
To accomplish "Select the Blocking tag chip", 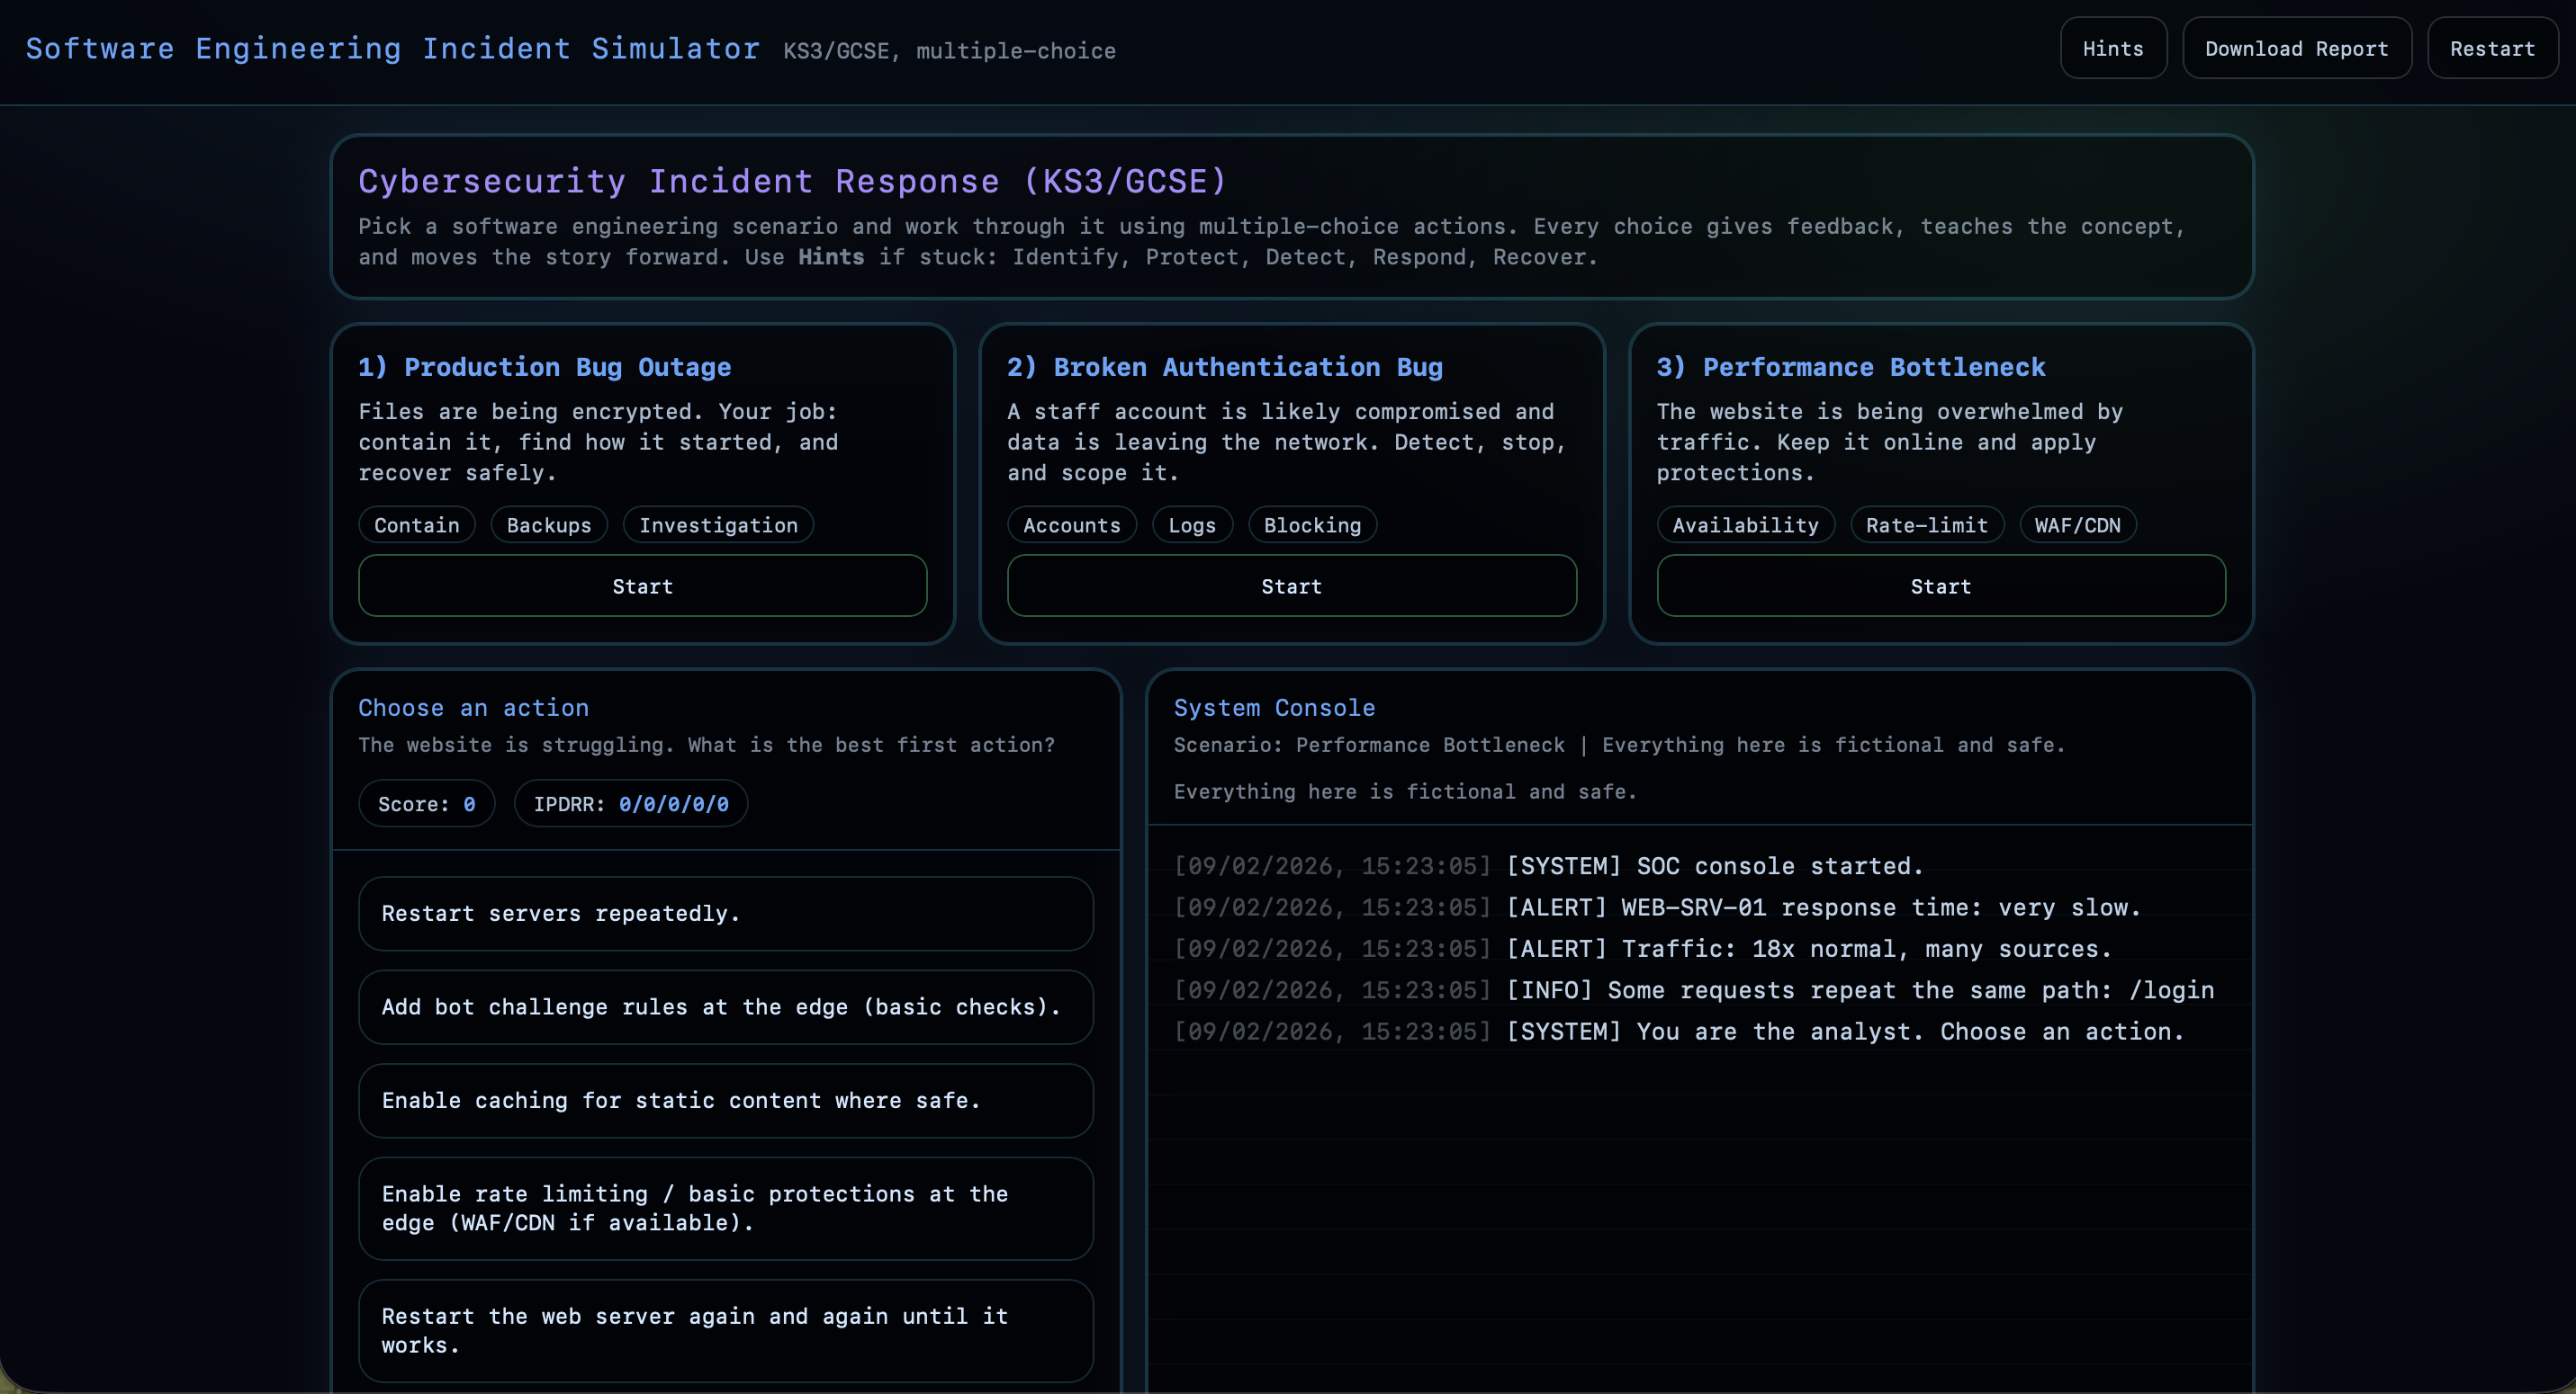I will pos(1312,524).
